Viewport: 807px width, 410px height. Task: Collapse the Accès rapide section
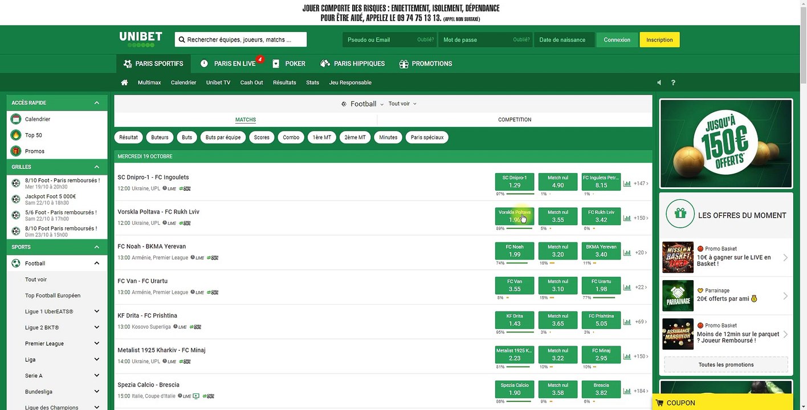(97, 103)
